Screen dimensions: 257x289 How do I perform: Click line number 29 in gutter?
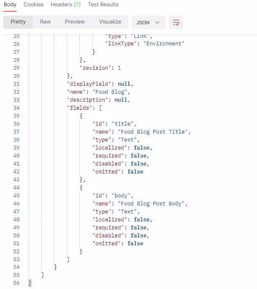tap(16, 68)
